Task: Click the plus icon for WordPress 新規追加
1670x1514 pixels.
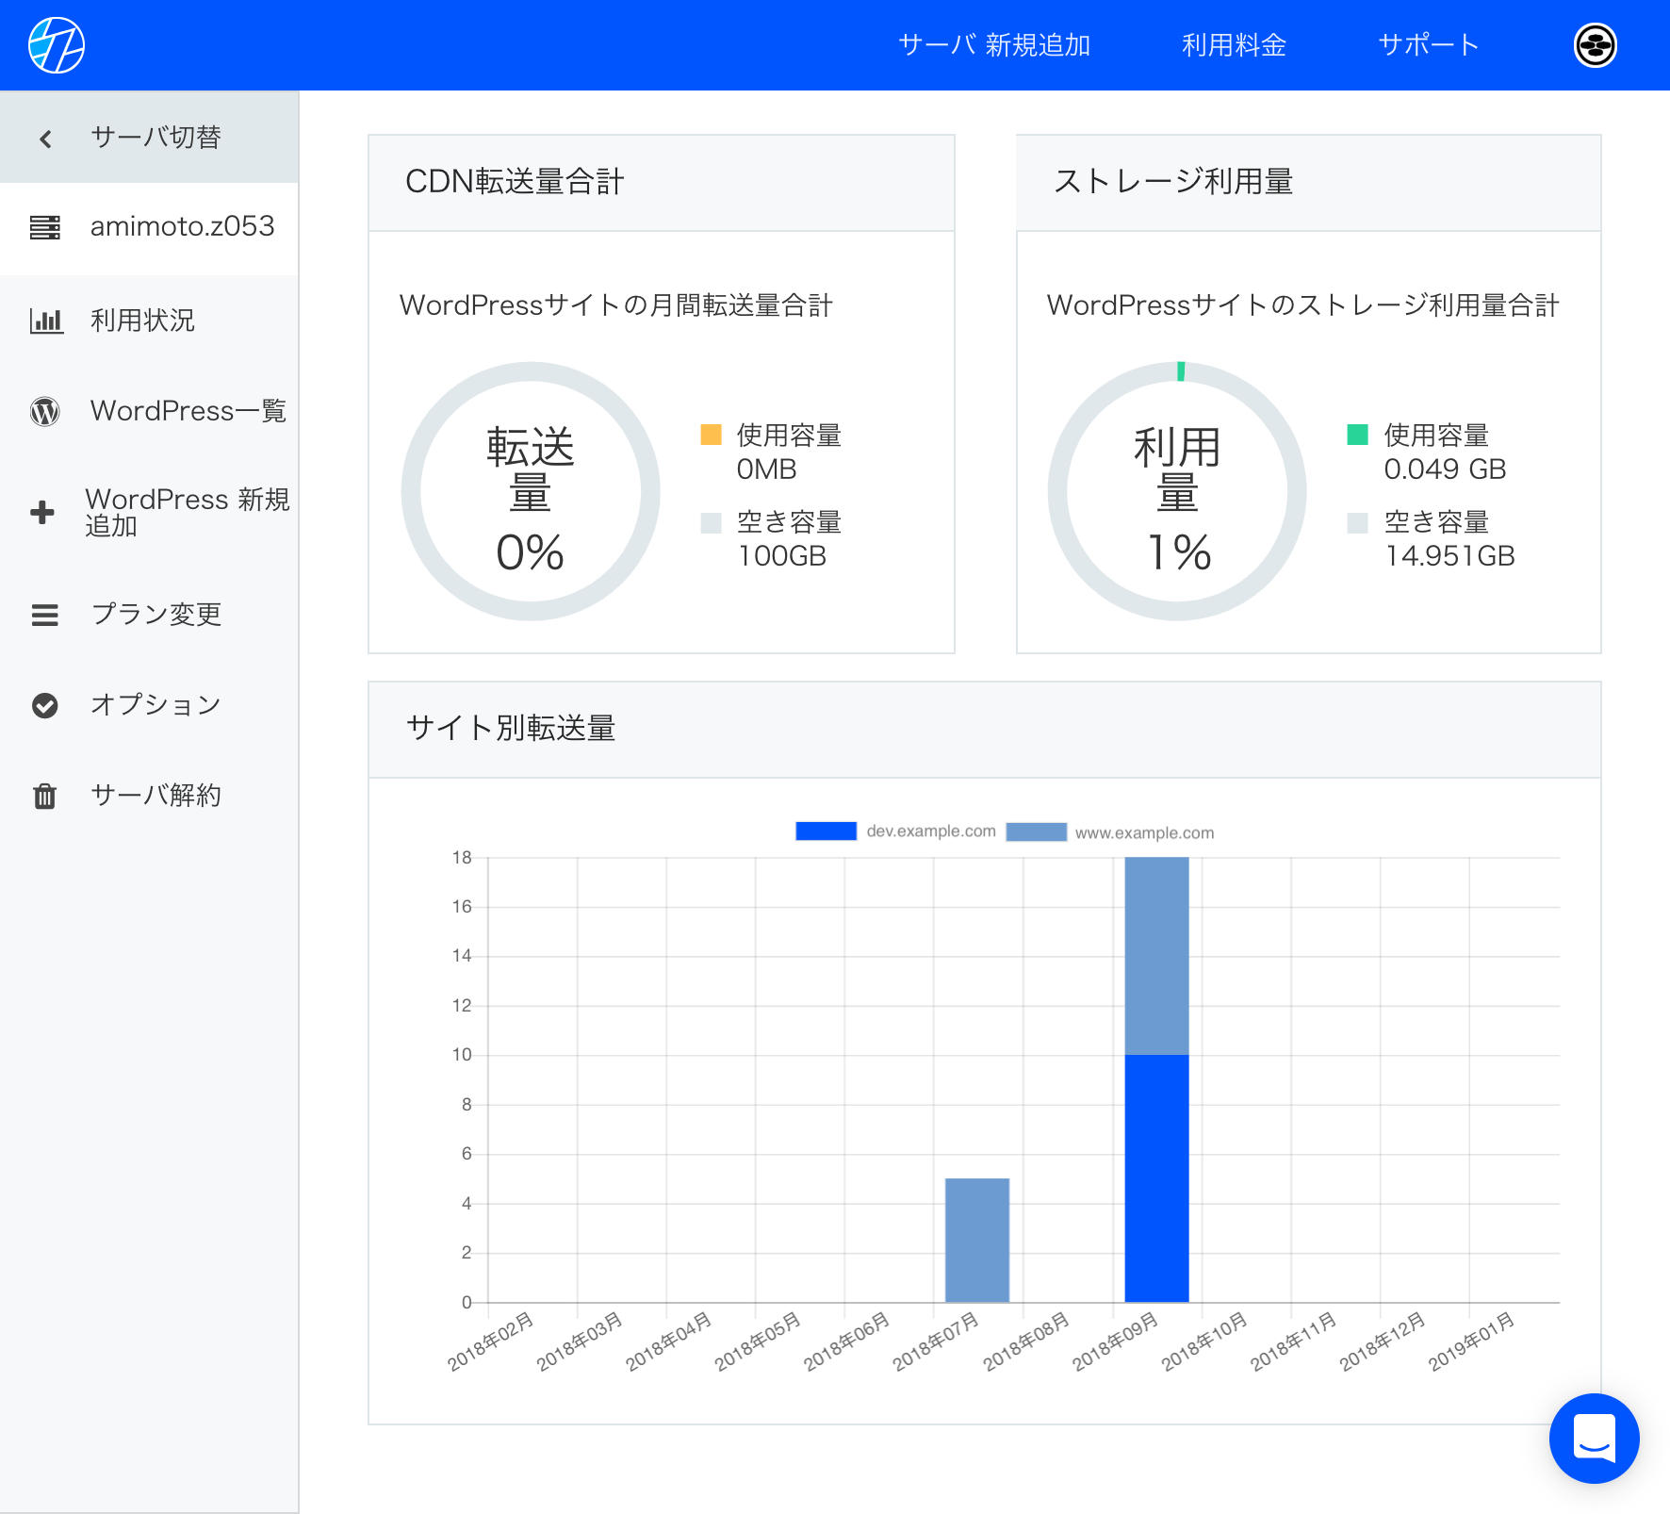Action: point(42,513)
